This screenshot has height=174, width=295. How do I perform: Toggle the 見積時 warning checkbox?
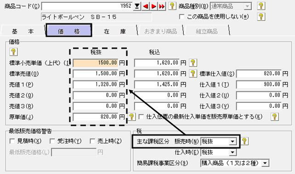tap(12, 141)
